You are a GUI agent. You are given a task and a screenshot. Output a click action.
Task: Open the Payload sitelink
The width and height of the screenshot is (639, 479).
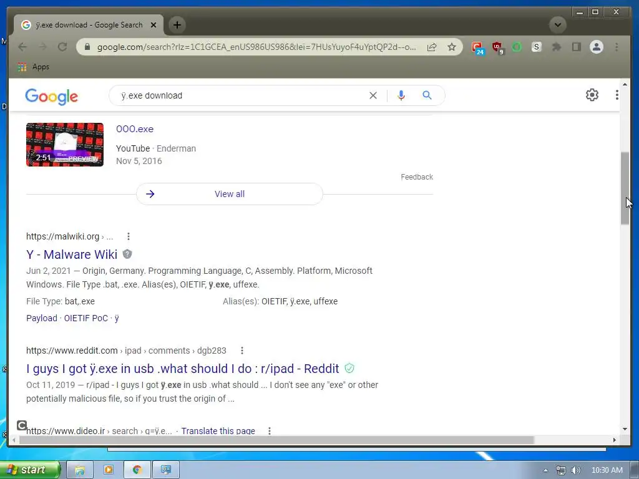[42, 318]
